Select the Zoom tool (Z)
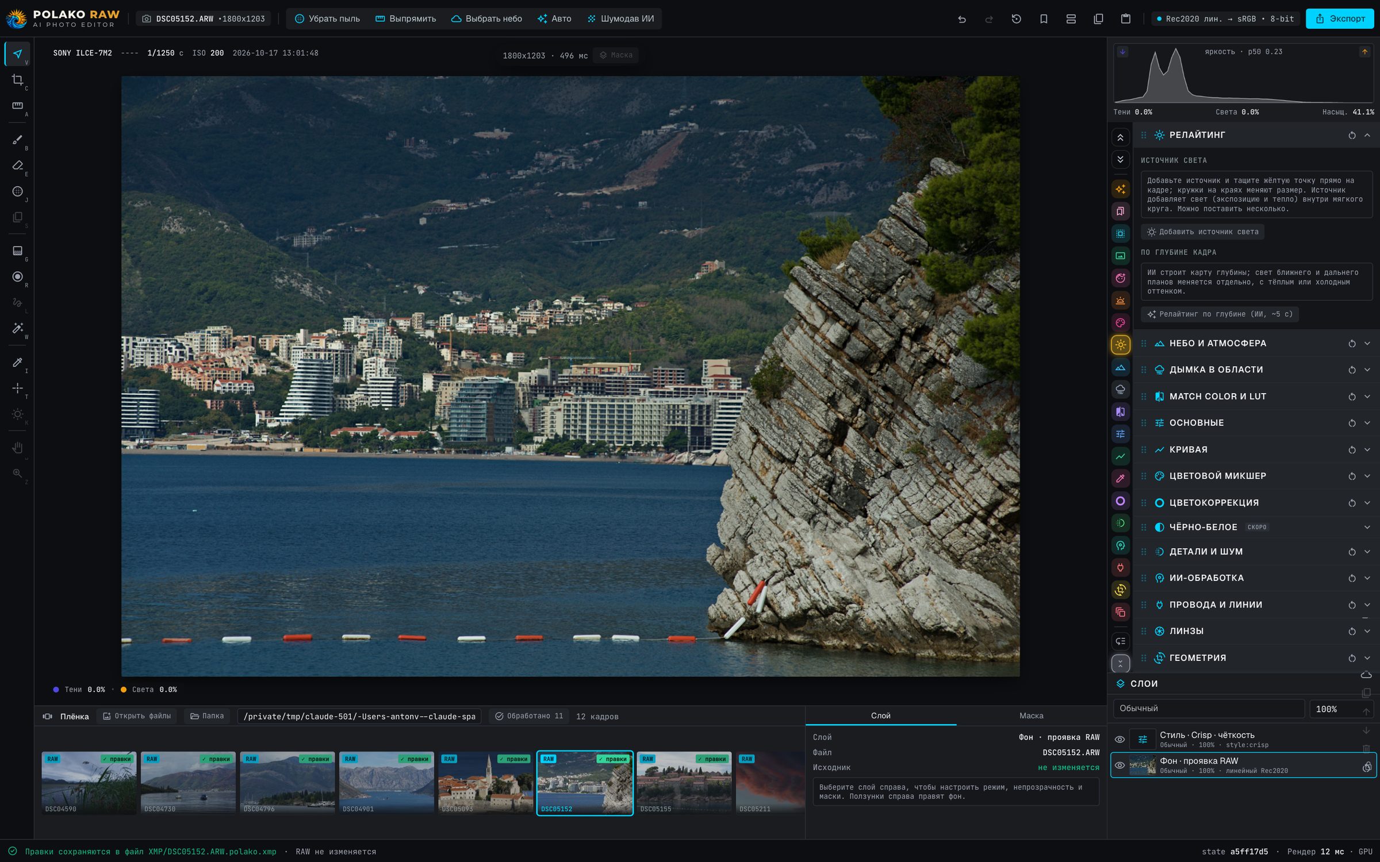This screenshot has height=862, width=1380. tap(18, 474)
